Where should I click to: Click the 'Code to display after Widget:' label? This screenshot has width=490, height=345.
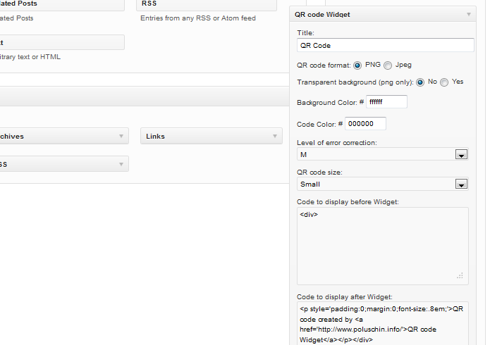344,297
